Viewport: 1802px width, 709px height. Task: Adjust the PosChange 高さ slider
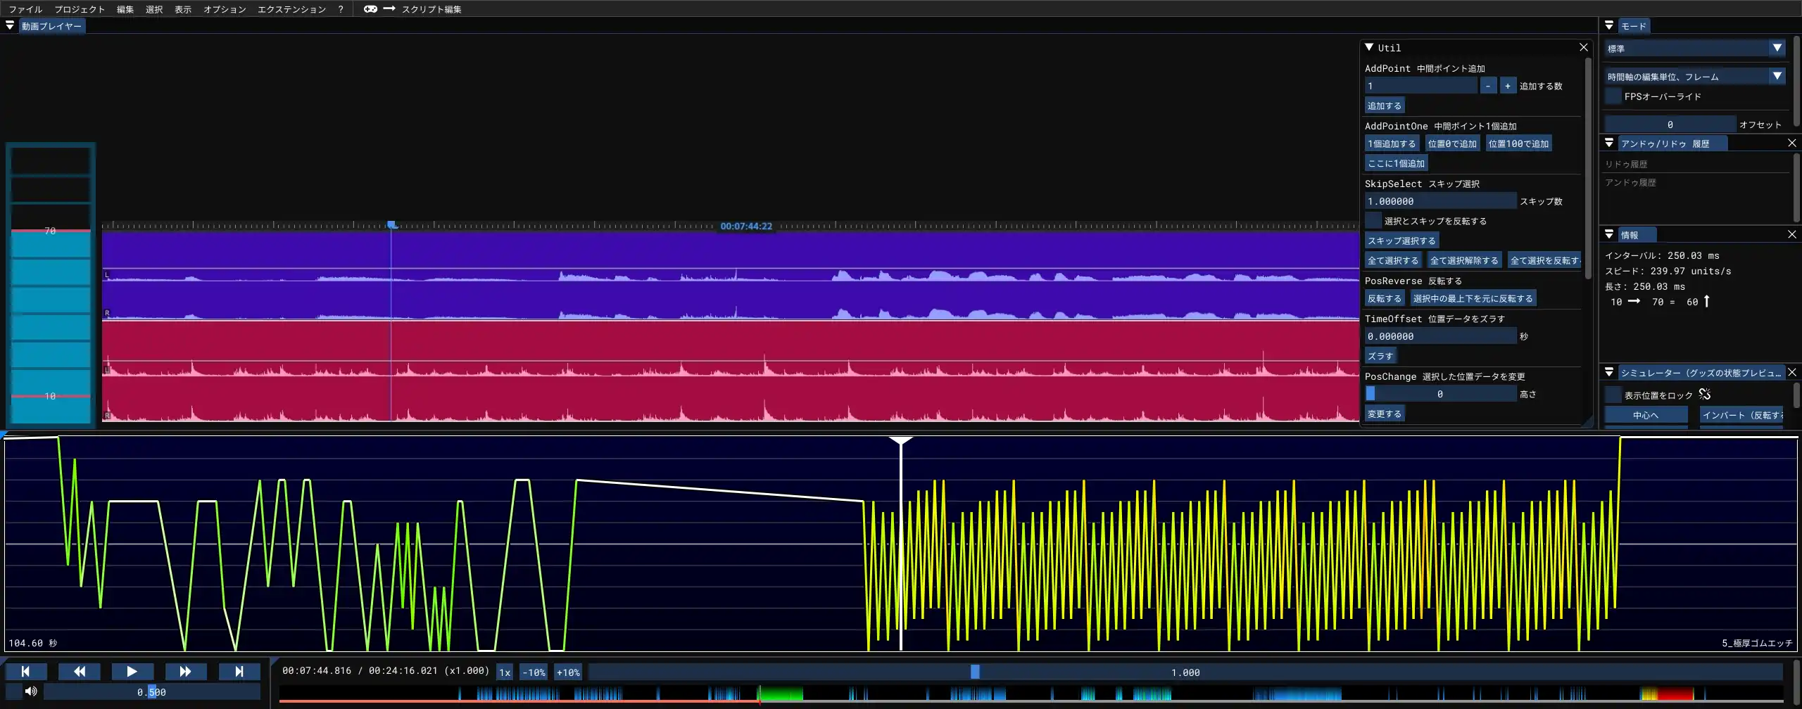pyautogui.click(x=1440, y=394)
